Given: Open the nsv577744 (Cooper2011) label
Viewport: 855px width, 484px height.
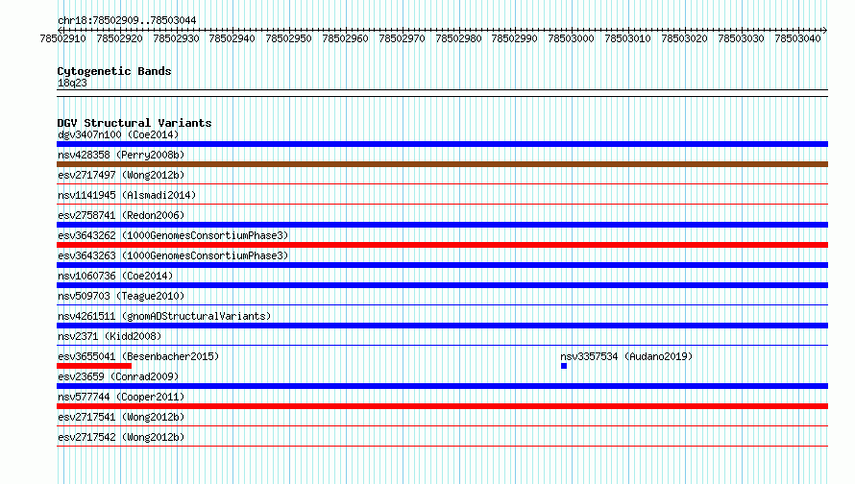Looking at the screenshot, I should (121, 397).
